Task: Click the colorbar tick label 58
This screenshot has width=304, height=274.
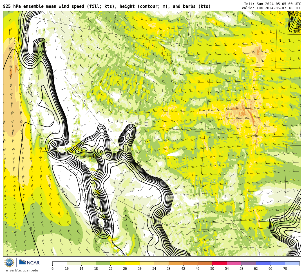Action: click(x=242, y=269)
